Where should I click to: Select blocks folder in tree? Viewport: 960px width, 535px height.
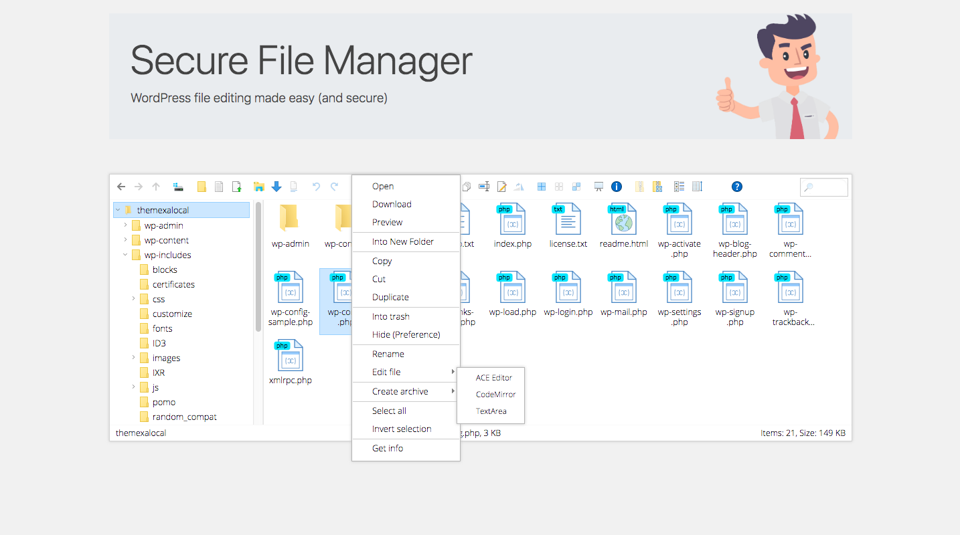click(x=165, y=270)
